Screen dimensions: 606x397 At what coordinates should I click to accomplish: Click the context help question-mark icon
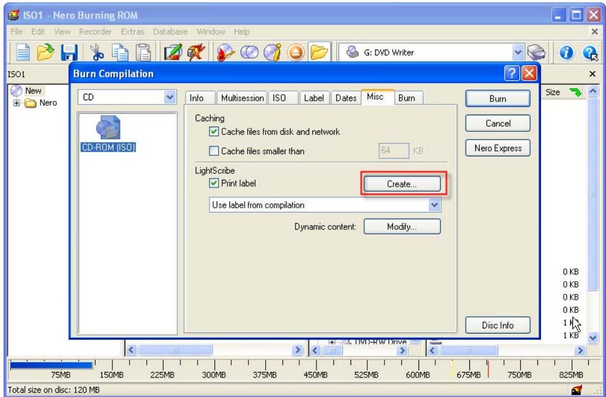(590, 53)
